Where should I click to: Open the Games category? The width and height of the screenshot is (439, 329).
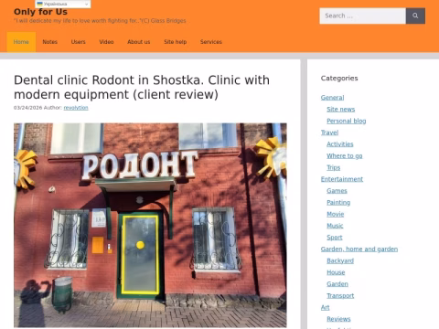click(x=337, y=191)
